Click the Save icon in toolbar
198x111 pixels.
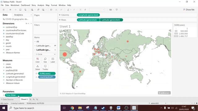[x=20, y=10]
